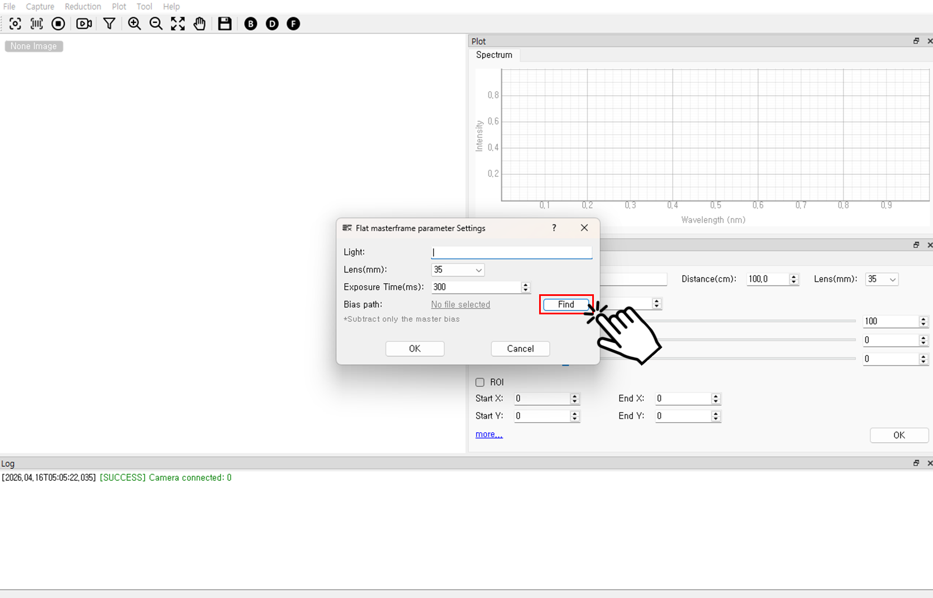The image size is (933, 598).
Task: Click the 'No file selected' link
Action: point(460,304)
